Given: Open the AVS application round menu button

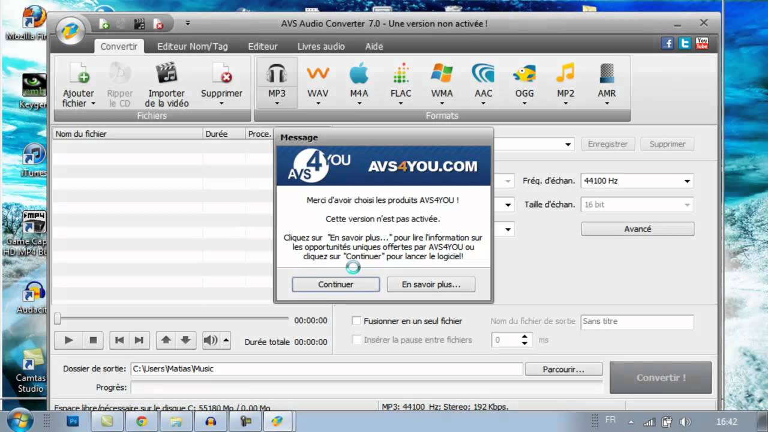Looking at the screenshot, I should pyautogui.click(x=70, y=31).
